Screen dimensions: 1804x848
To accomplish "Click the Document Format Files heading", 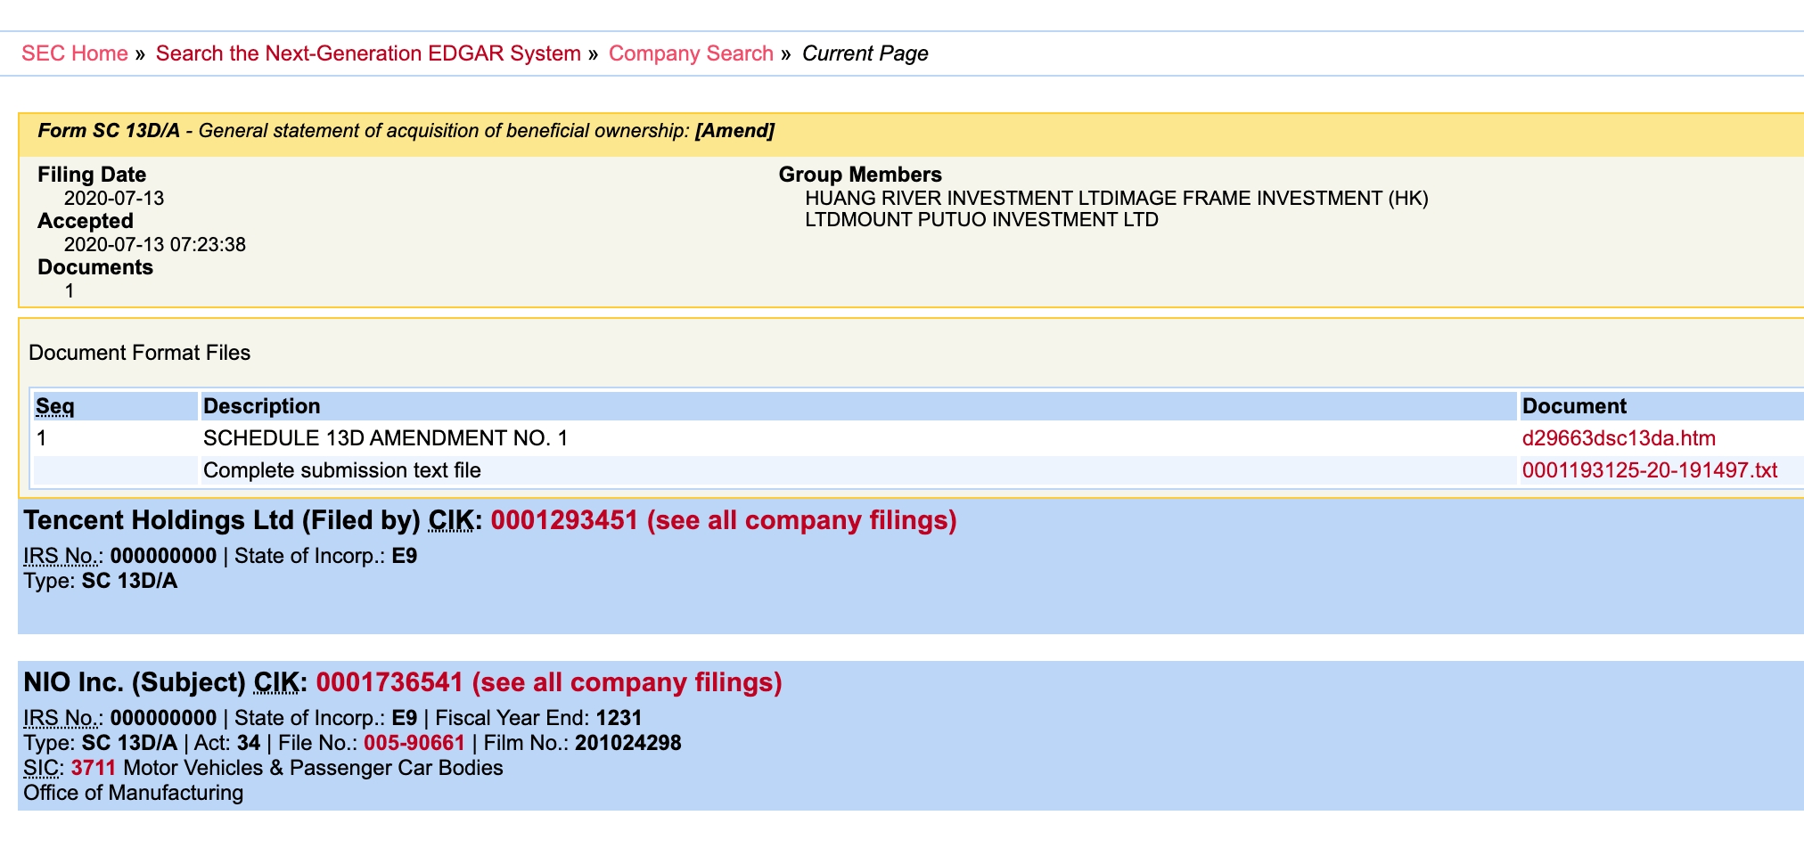I will [x=140, y=353].
